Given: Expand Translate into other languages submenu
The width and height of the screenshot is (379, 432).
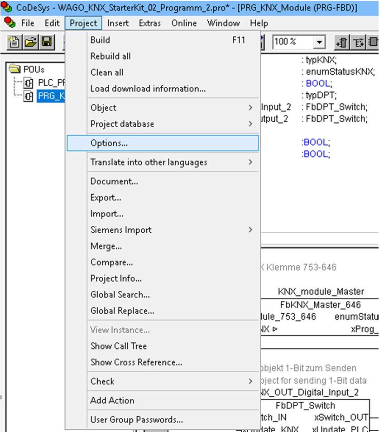Looking at the screenshot, I should (163, 162).
